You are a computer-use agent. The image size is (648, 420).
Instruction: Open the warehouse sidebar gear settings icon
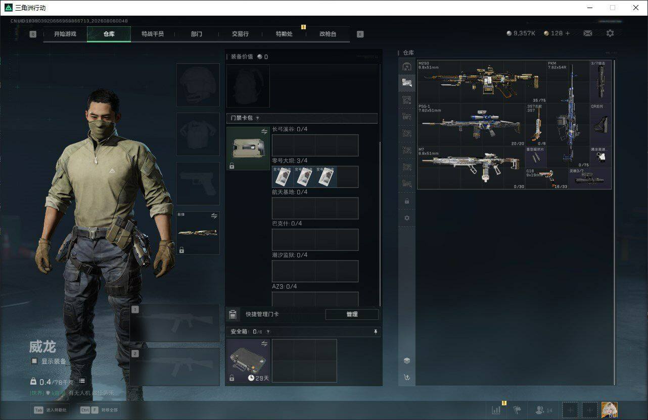click(x=406, y=218)
